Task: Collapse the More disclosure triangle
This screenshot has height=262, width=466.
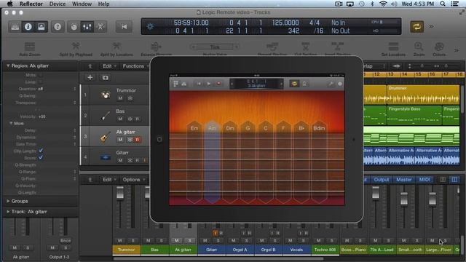Action: click(11, 123)
